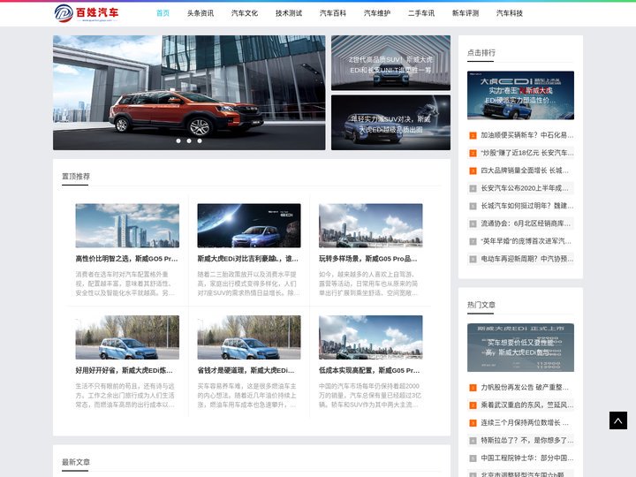
Task: Click summary text 中国的汽车市场每年仍保持着超2000万
Action: [x=370, y=396]
